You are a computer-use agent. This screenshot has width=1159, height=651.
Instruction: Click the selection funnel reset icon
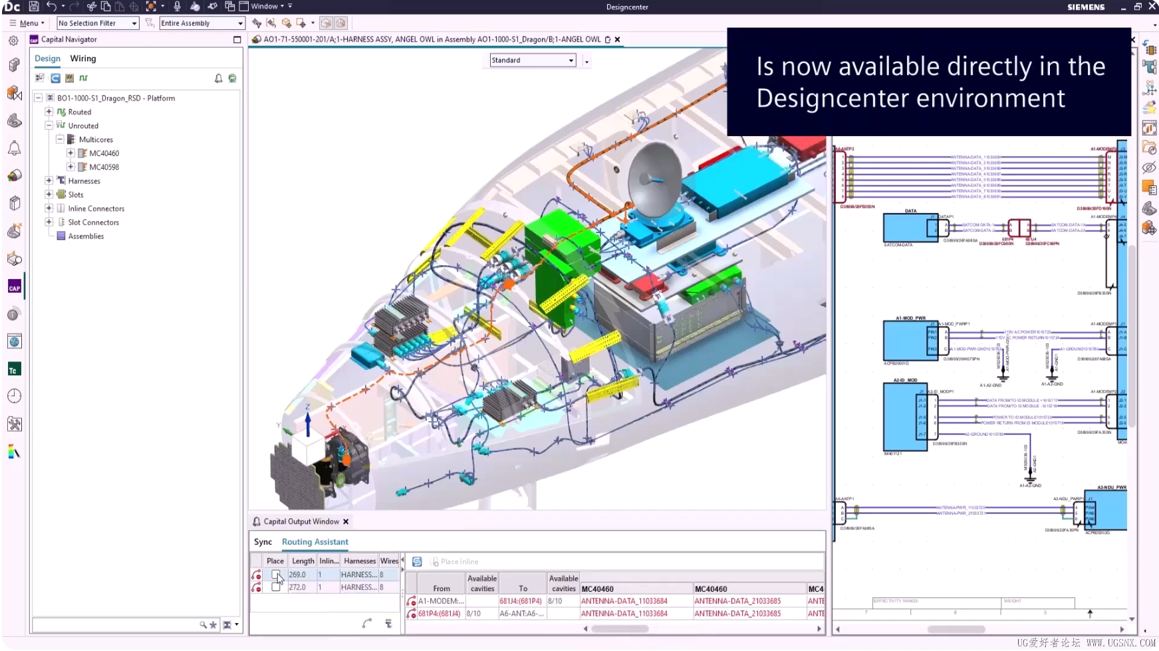click(x=150, y=23)
